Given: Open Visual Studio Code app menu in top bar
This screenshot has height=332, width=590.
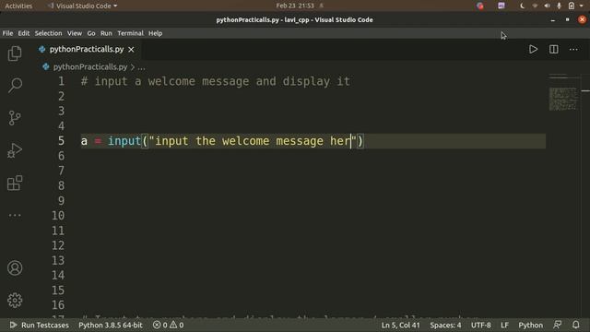Looking at the screenshot, I should pyautogui.click(x=82, y=6).
